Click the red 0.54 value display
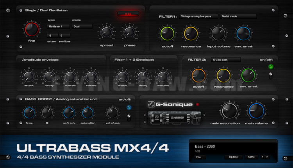Viewport: 293px width, 168px height. [x=128, y=14]
